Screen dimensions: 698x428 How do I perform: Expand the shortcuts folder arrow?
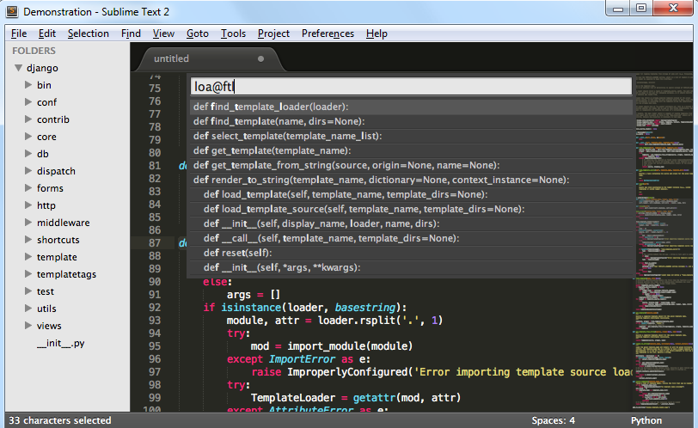(x=28, y=240)
